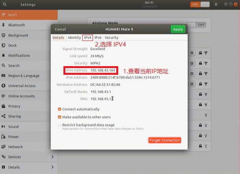Cancel the HUAWEI Mate 9 dialog
Screen dimensions: 240x174
pyautogui.click(x=60, y=29)
